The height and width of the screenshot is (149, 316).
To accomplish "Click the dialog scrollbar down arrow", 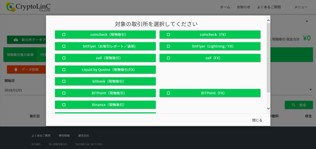I will pos(268,109).
